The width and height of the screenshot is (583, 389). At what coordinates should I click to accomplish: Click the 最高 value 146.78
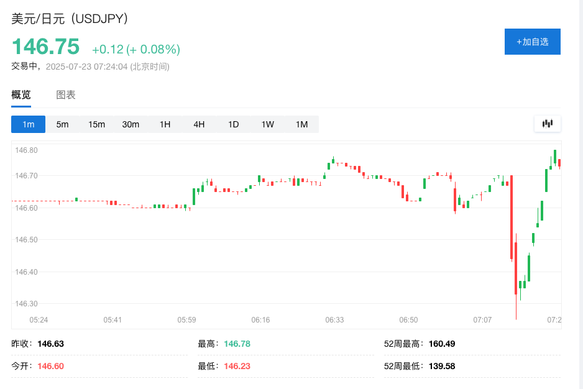[x=237, y=344]
